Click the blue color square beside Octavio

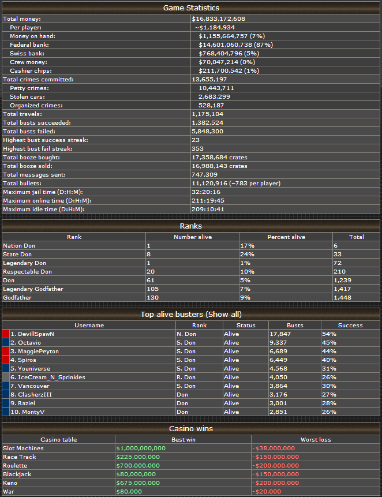(x=6, y=343)
